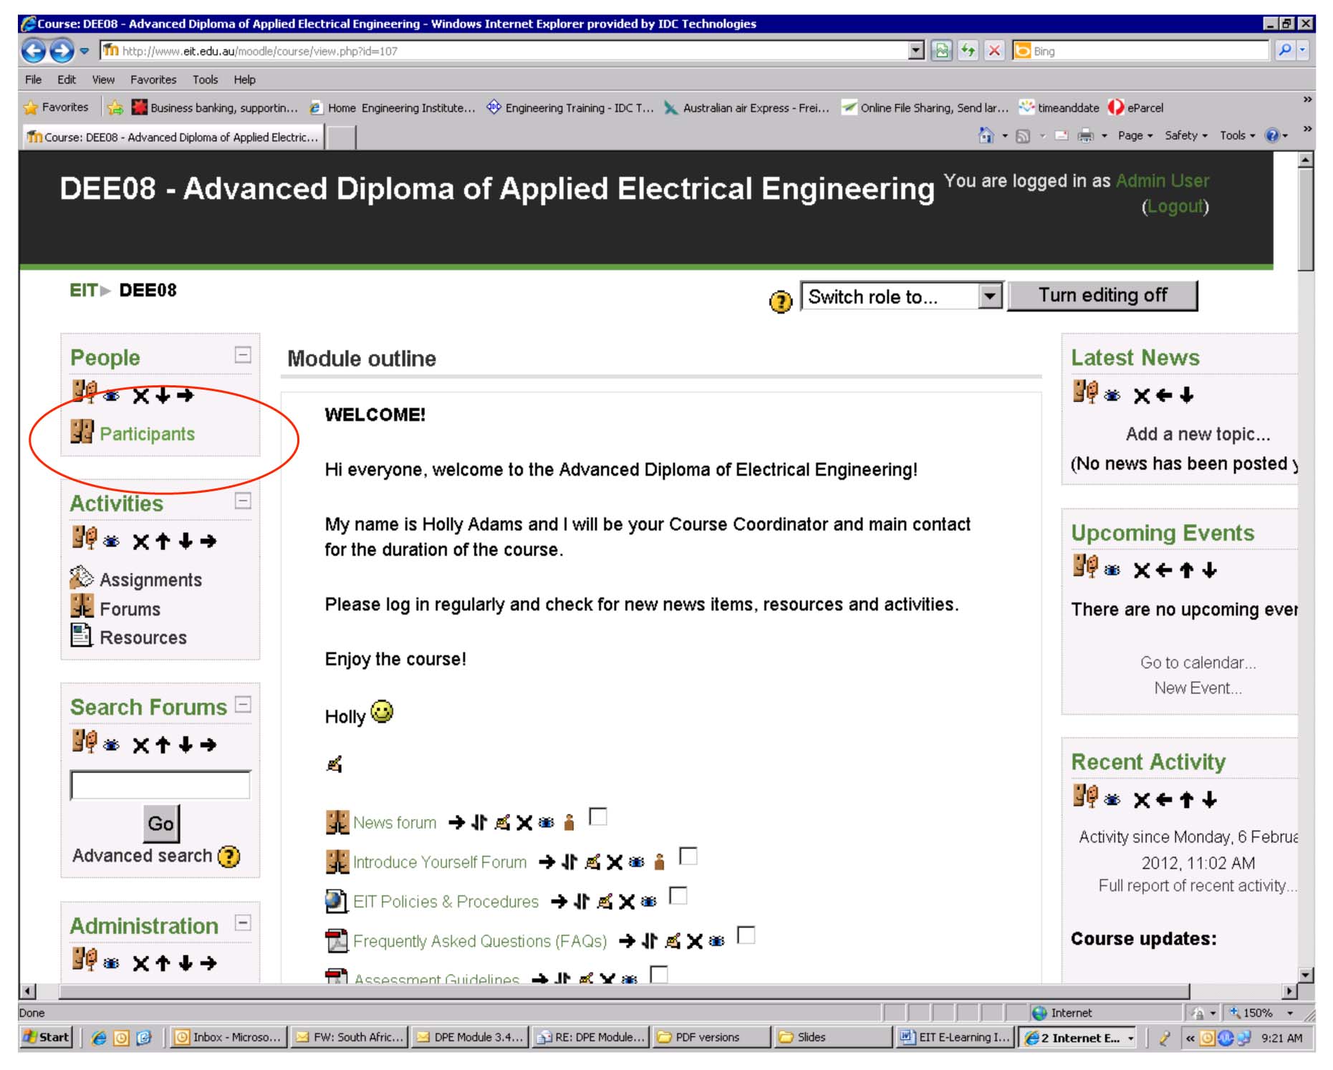Viewport: 1333px width, 1070px height.
Task: Click Stop loading X icon
Action: point(994,51)
